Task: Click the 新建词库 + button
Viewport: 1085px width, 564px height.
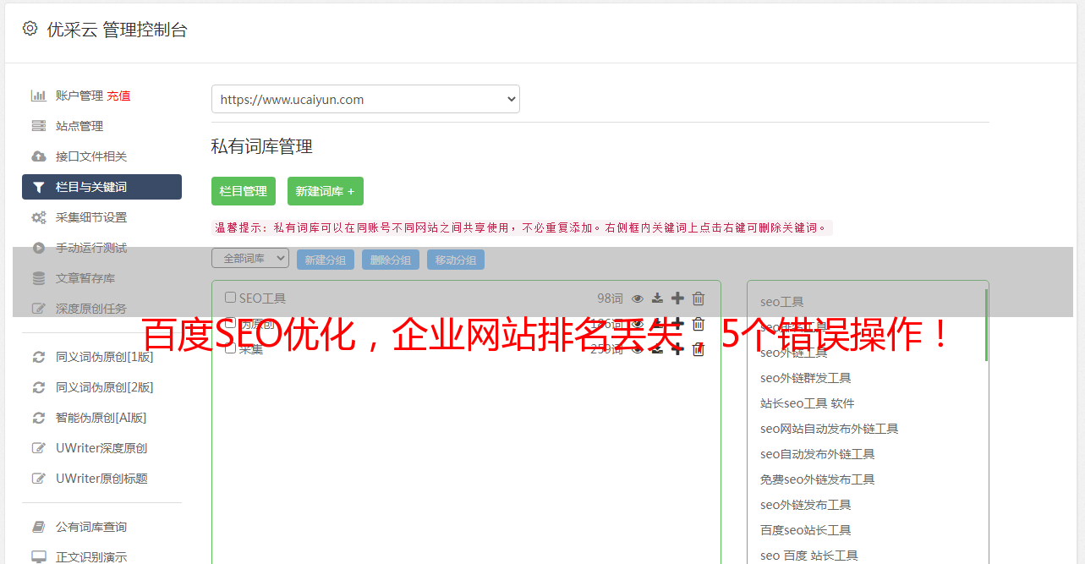Action: click(x=326, y=191)
